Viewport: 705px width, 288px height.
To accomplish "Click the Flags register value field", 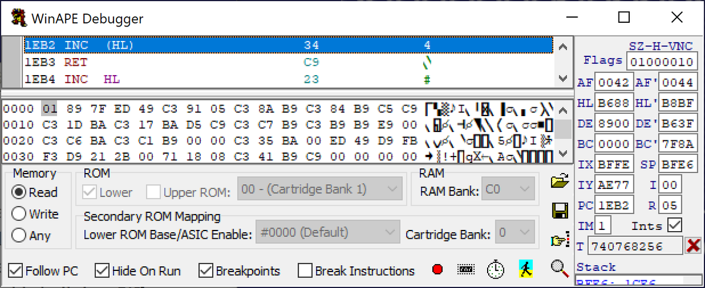I will [x=663, y=62].
